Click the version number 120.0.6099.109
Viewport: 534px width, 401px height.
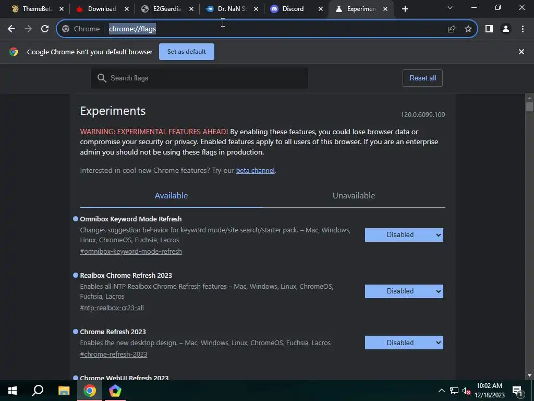pos(422,114)
